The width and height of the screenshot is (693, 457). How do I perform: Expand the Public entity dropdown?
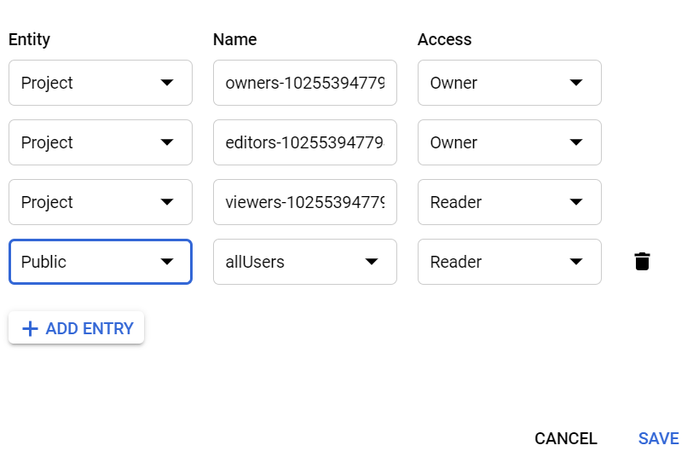pos(100,262)
